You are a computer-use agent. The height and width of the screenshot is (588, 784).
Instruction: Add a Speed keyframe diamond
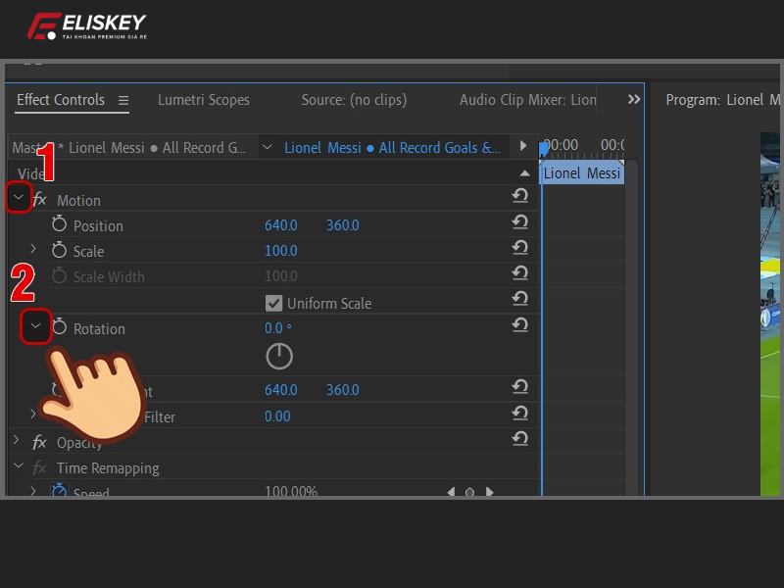[x=470, y=492]
